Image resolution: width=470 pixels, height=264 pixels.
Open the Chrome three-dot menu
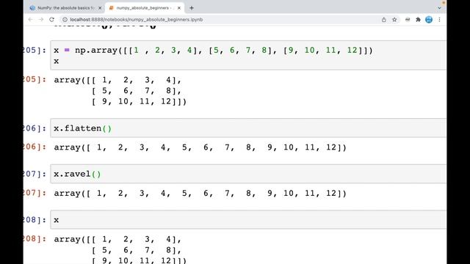pos(439,20)
